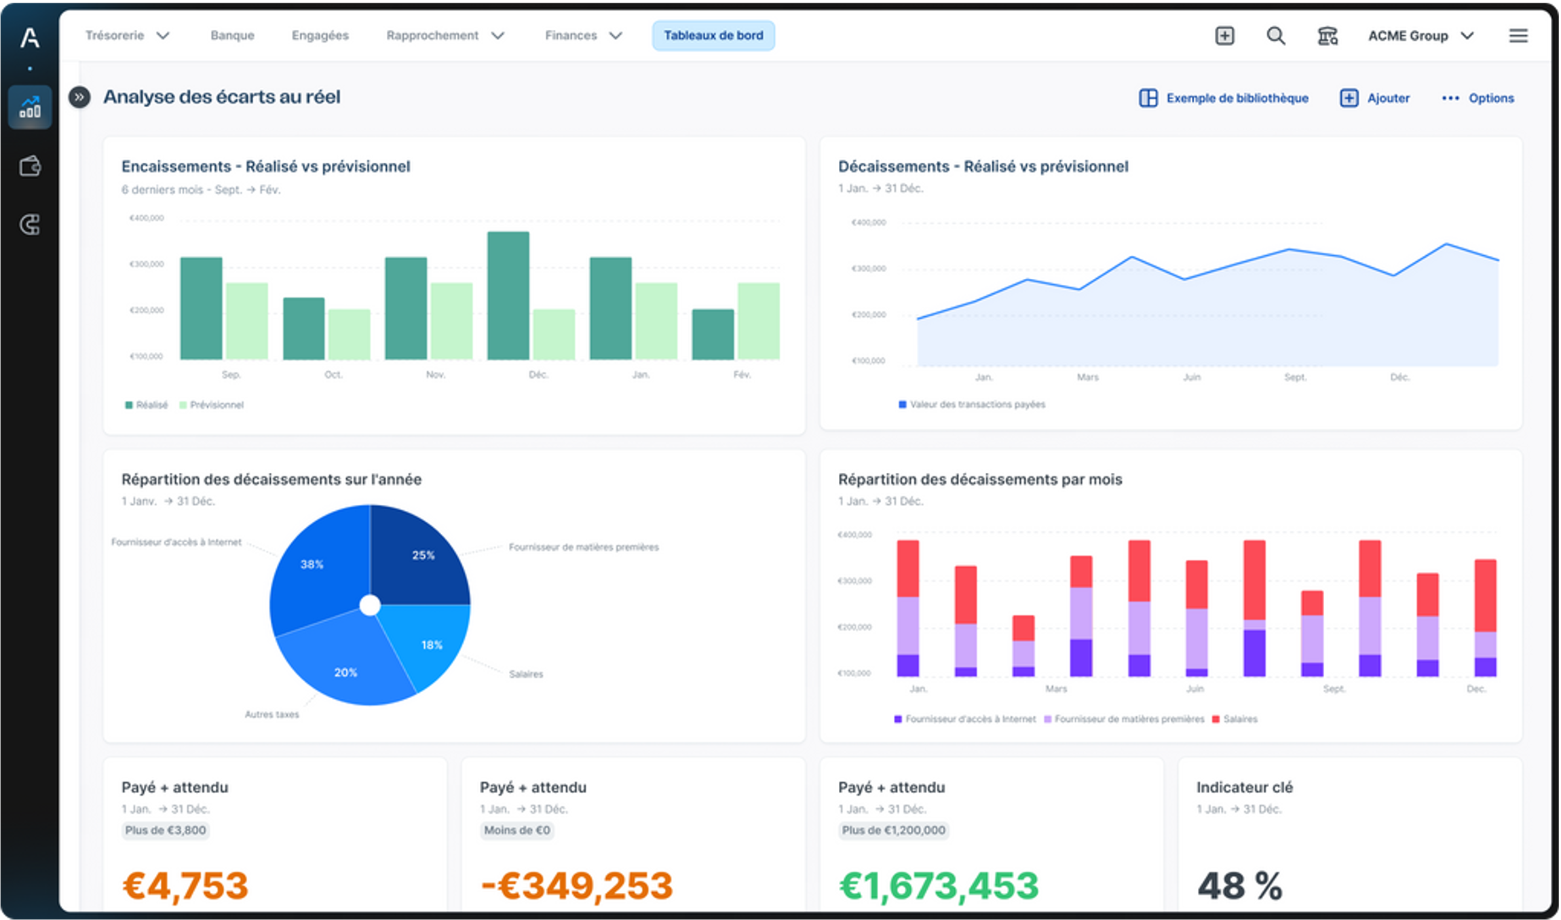1561x920 pixels.
Task: Go to the Banque tab
Action: (x=232, y=35)
